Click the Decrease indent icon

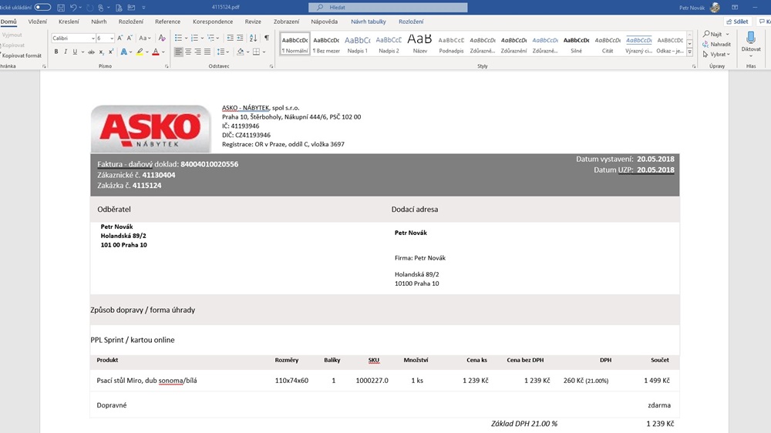pos(230,38)
